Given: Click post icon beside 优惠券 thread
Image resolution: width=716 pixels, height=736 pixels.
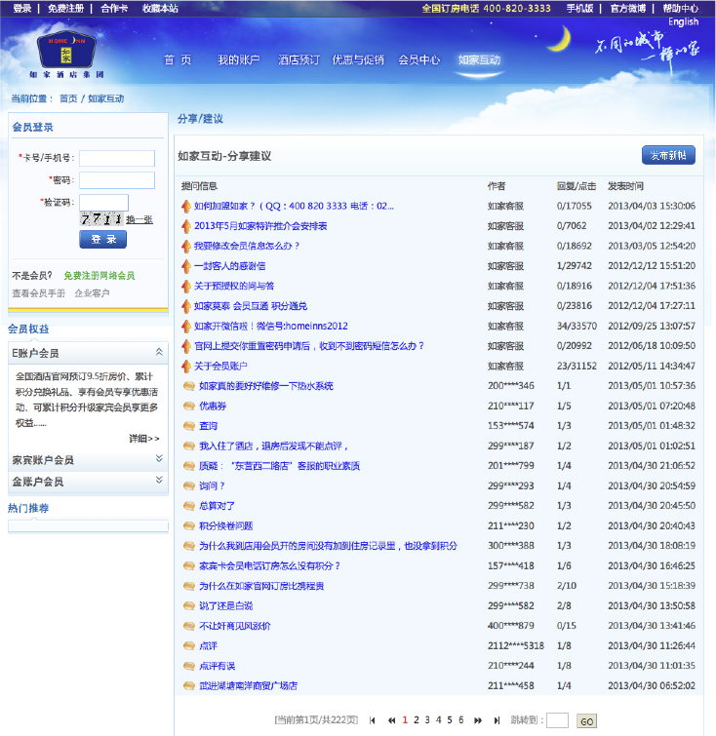Looking at the screenshot, I should (189, 407).
